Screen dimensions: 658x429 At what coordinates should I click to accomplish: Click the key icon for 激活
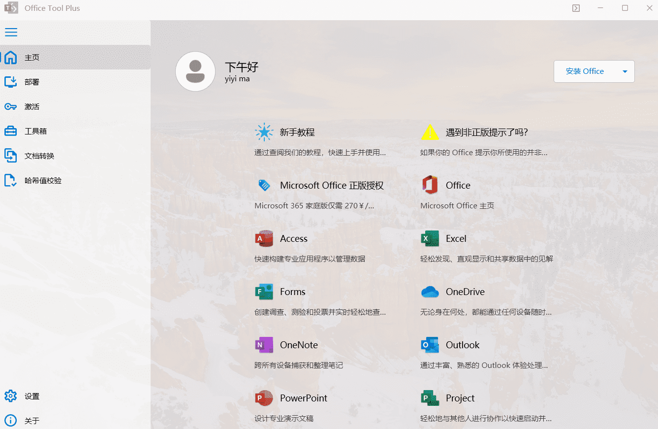pyautogui.click(x=11, y=107)
